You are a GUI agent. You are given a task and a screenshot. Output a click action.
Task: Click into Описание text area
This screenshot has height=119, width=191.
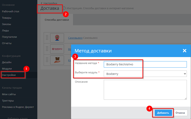[145, 90]
